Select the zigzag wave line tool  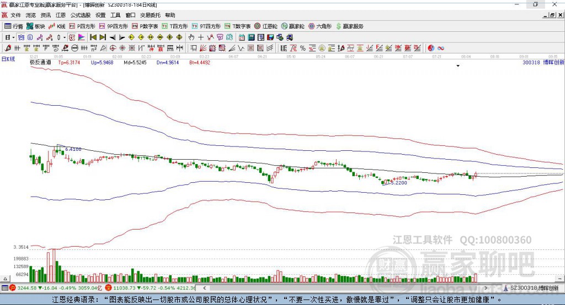[x=242, y=48]
